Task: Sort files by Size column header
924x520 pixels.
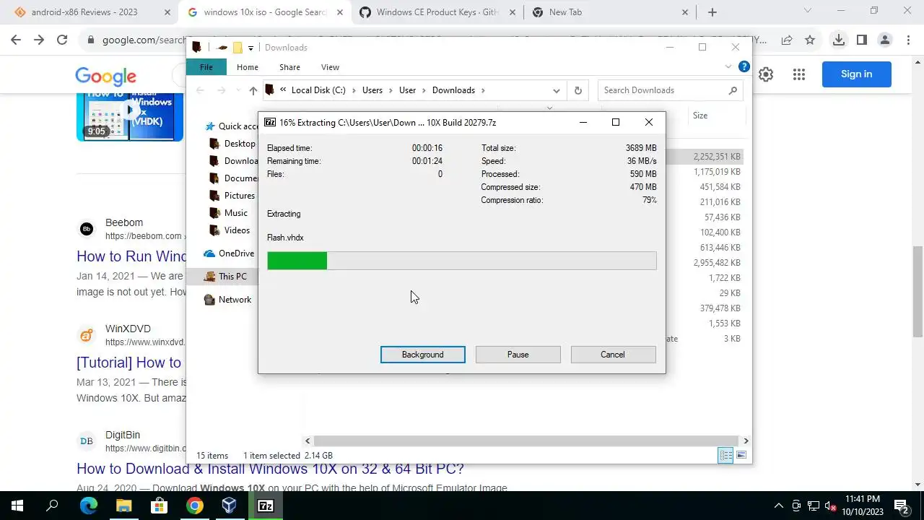Action: (700, 116)
